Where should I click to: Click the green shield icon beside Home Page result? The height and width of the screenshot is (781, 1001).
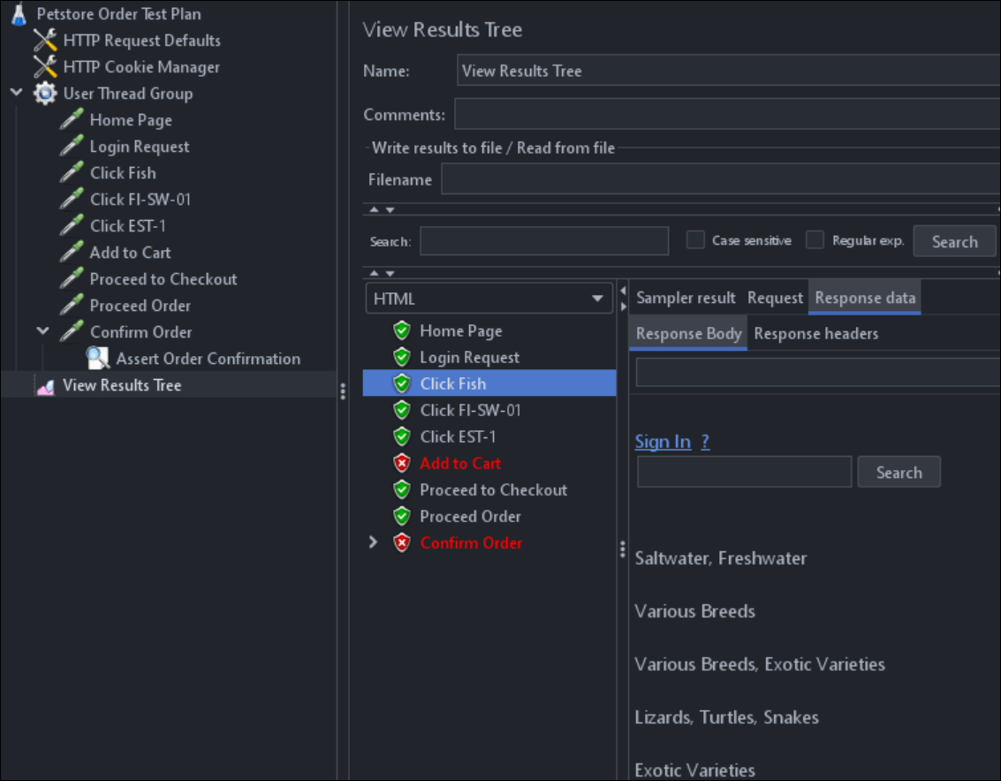pyautogui.click(x=402, y=330)
